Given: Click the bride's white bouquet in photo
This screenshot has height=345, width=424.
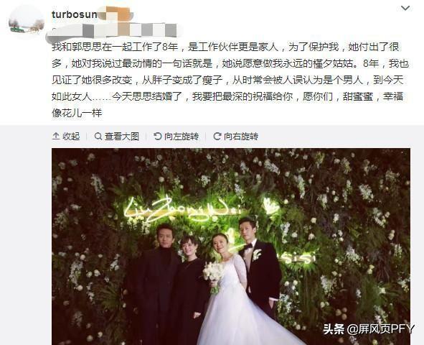Looking at the screenshot, I should [x=214, y=274].
